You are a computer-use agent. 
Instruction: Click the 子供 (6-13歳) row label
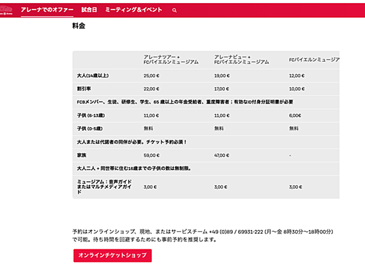click(91, 115)
